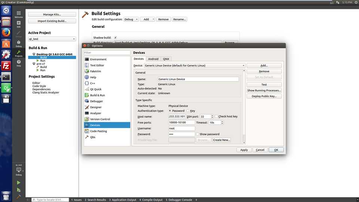Click the device Name input field
The height and width of the screenshot is (202, 359).
[x=198, y=79]
